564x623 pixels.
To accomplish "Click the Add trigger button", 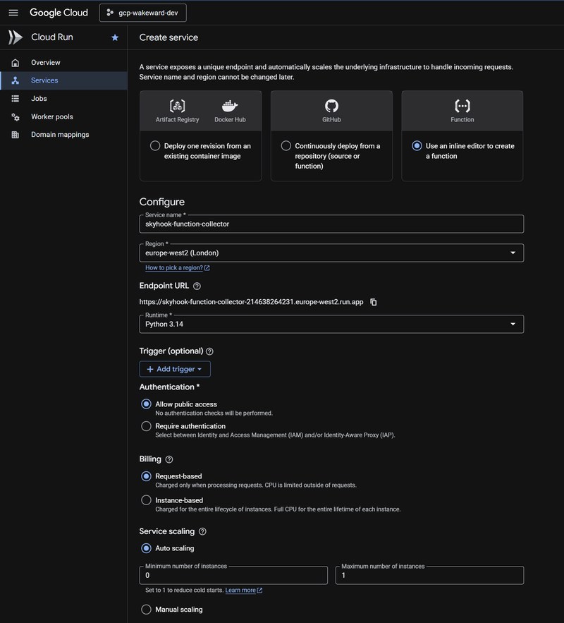I will [x=174, y=369].
